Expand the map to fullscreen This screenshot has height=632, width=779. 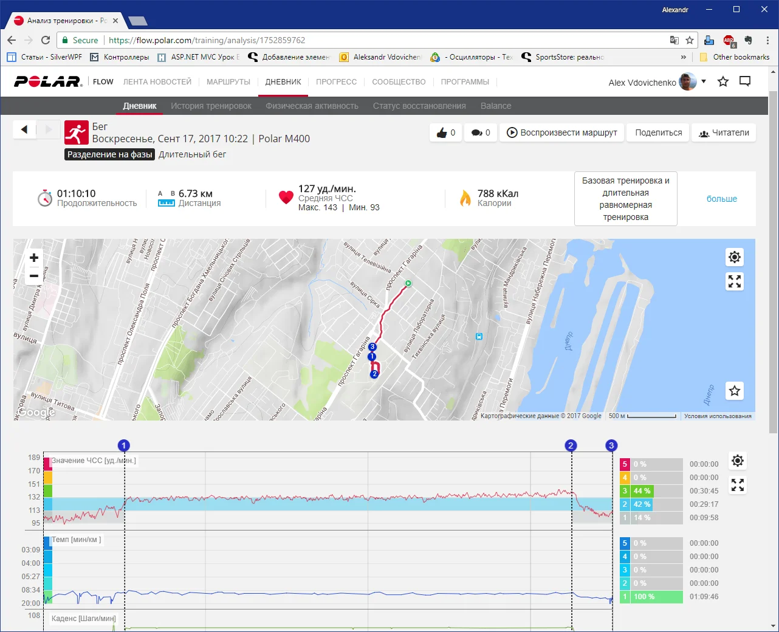[735, 281]
